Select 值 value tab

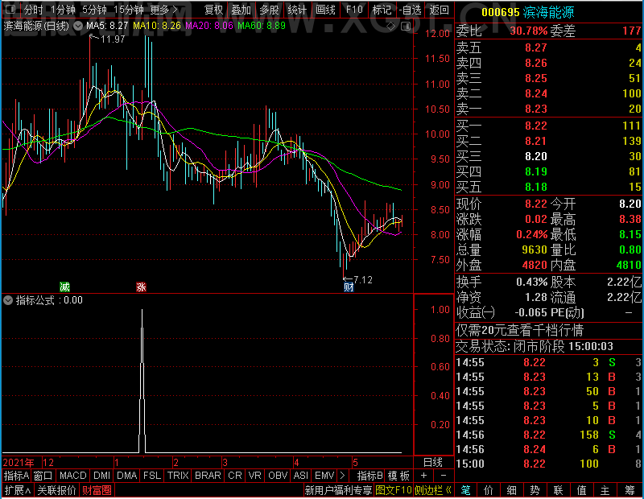click(x=581, y=490)
